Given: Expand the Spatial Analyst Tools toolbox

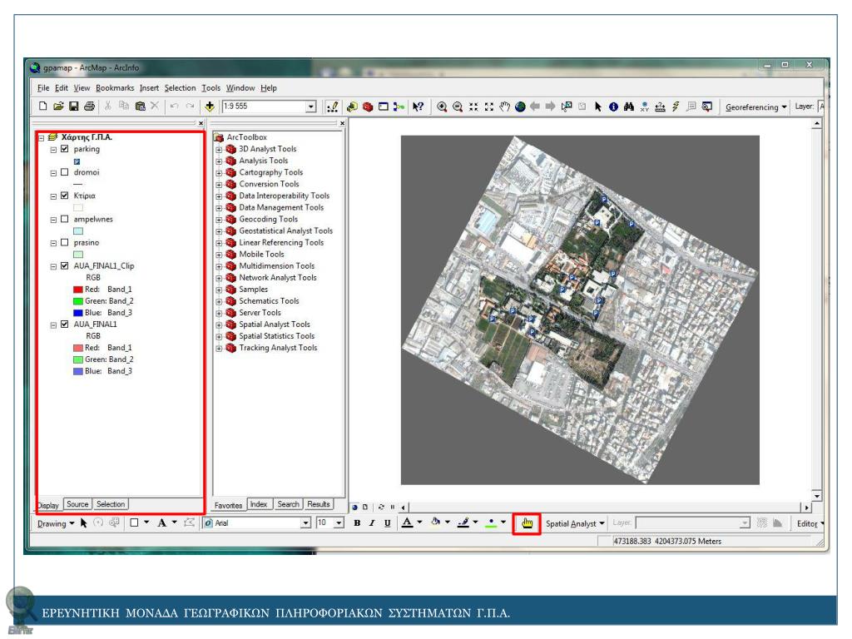Looking at the screenshot, I should 219,325.
